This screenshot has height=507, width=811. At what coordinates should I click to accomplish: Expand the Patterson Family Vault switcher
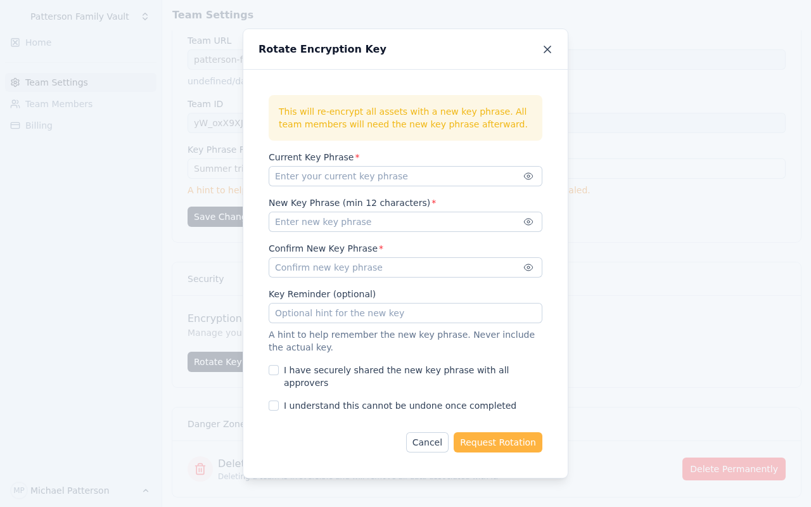(x=145, y=16)
